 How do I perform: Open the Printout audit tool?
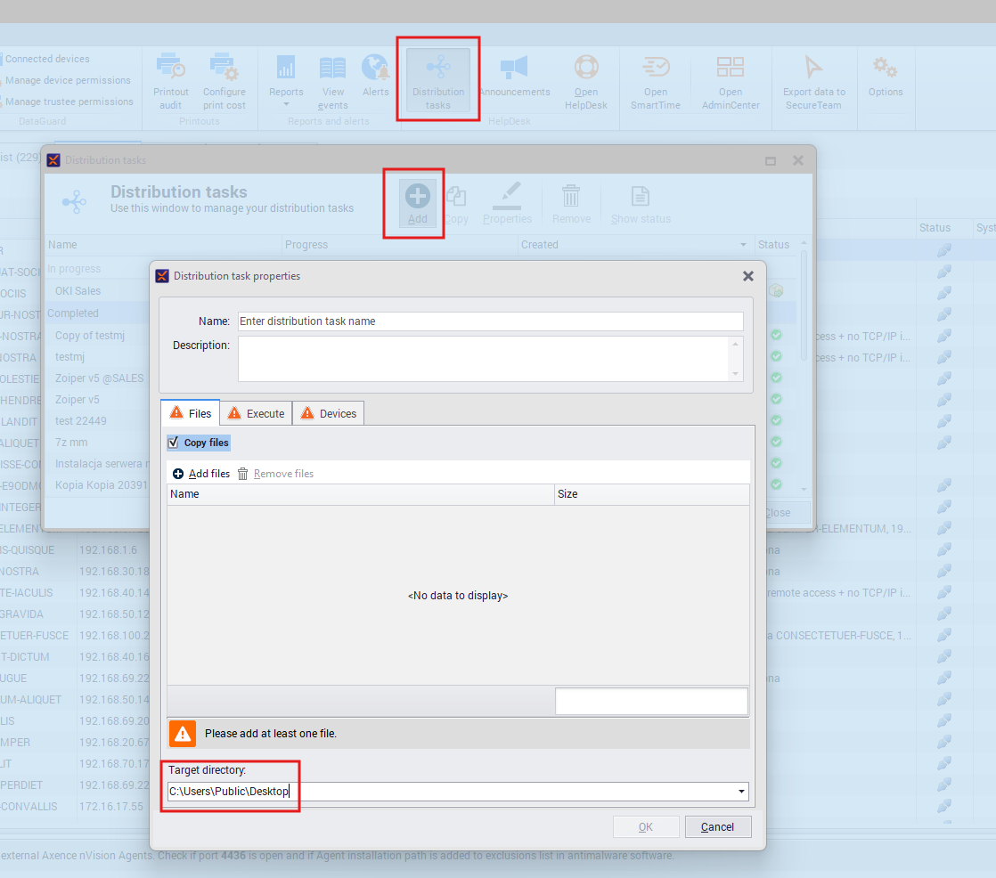click(171, 69)
